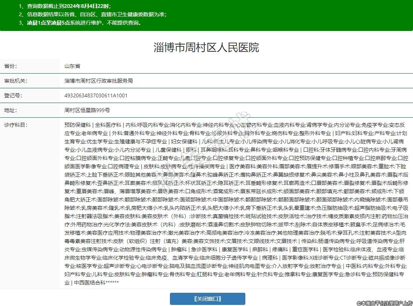Screen dimensions: 413x306
Task: Click the hospital title 淄博市周村区人民医院
Action: (206, 48)
